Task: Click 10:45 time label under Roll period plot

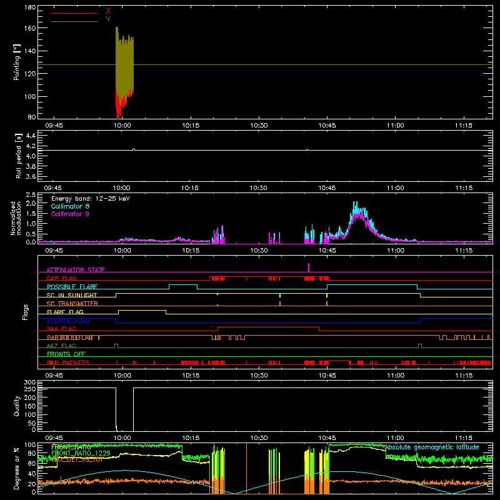Action: point(327,188)
